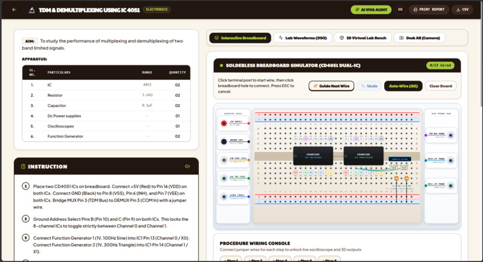Click the 'Resistor' cell in the apparatus table
This screenshot has height=262, width=483.
(x=55, y=95)
